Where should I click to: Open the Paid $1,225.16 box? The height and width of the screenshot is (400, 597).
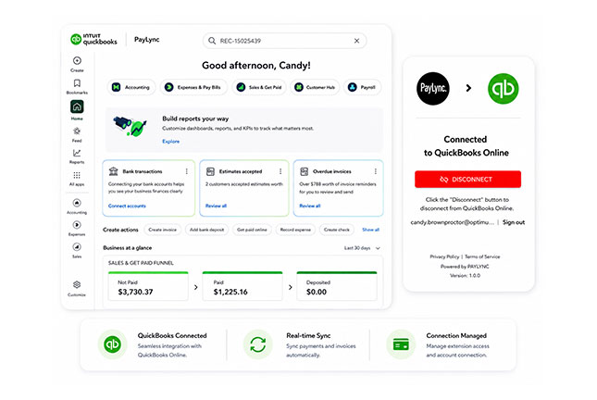[x=243, y=286]
